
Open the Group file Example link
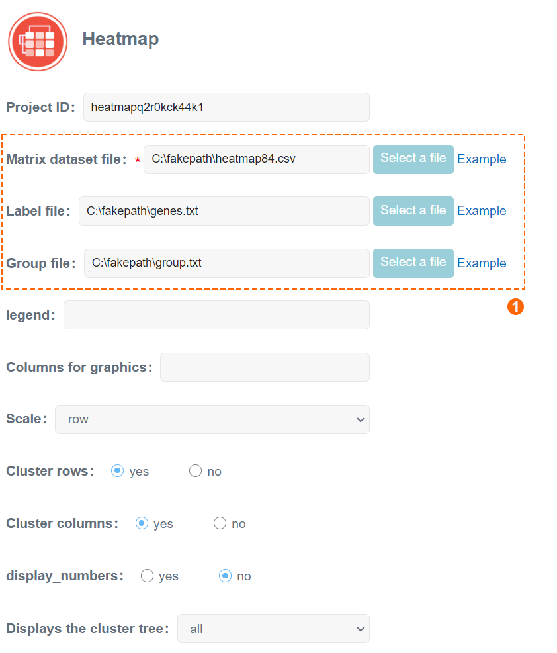[x=482, y=263]
